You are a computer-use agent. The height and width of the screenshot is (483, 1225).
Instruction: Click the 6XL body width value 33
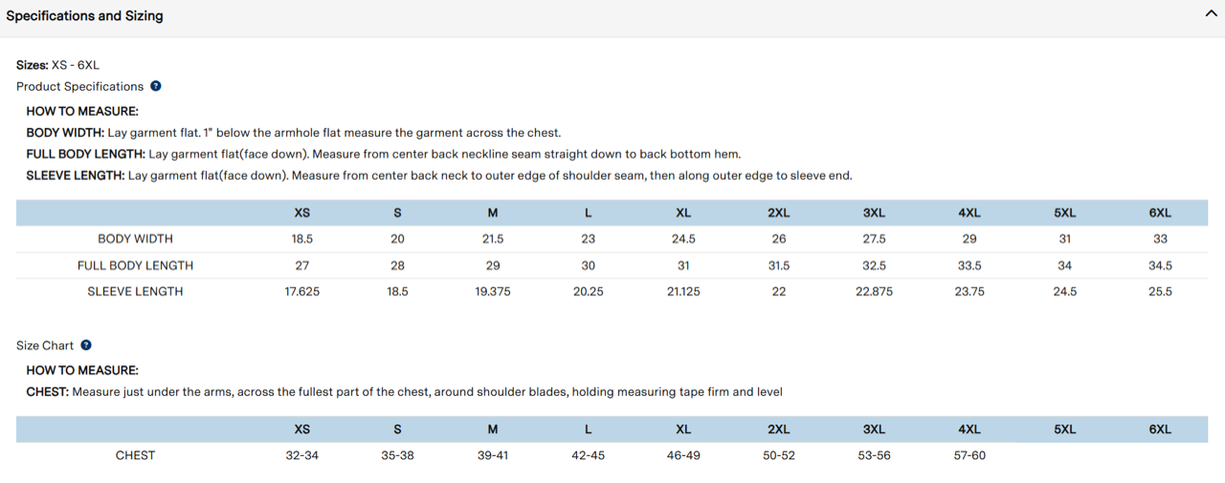(x=1160, y=239)
